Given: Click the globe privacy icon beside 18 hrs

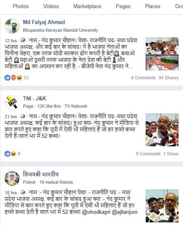Looking at the screenshot, I should coord(23,192).
